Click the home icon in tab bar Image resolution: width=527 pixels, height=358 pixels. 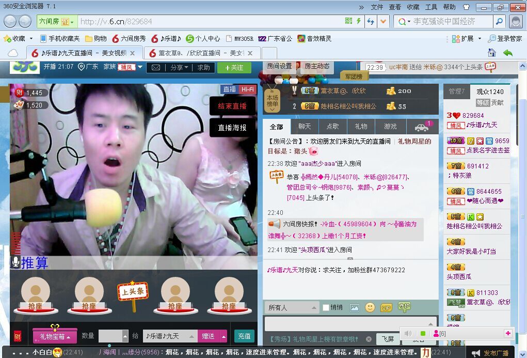(x=492, y=53)
